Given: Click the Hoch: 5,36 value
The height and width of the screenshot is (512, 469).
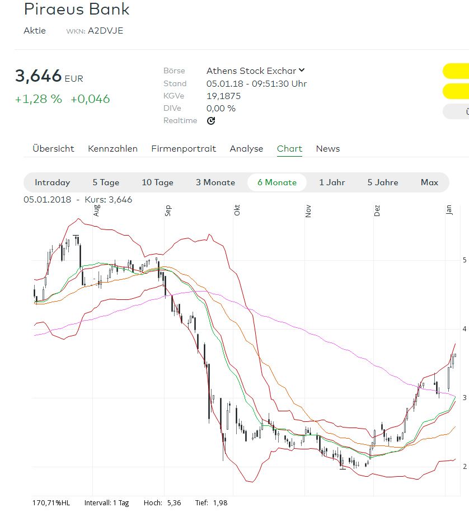Looking at the screenshot, I should coord(162,503).
